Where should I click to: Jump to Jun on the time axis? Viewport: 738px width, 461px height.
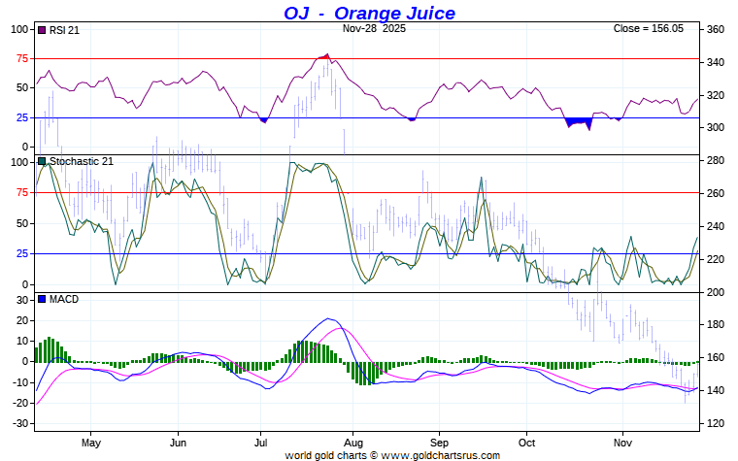coord(178,442)
